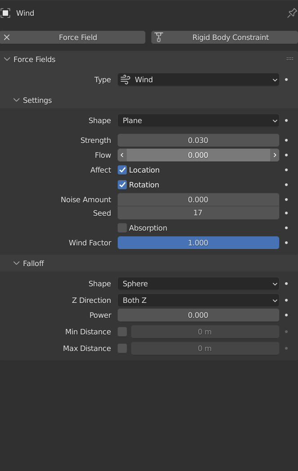Click the Flow field left decrement arrow
This screenshot has width=298, height=471.
tap(122, 155)
